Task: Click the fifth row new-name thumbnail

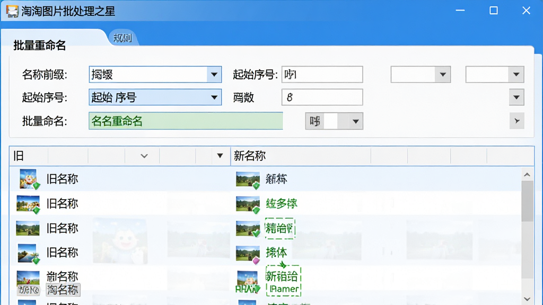Action: click(x=247, y=280)
